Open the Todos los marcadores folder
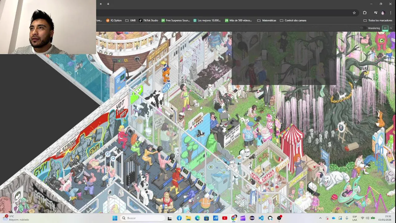396x223 pixels. pyautogui.click(x=378, y=20)
